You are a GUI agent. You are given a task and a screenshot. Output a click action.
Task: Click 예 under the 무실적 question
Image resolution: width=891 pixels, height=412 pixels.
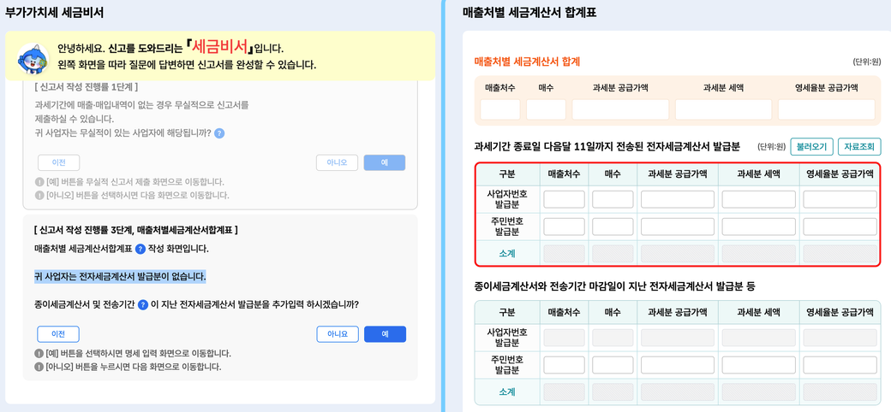pyautogui.click(x=384, y=162)
